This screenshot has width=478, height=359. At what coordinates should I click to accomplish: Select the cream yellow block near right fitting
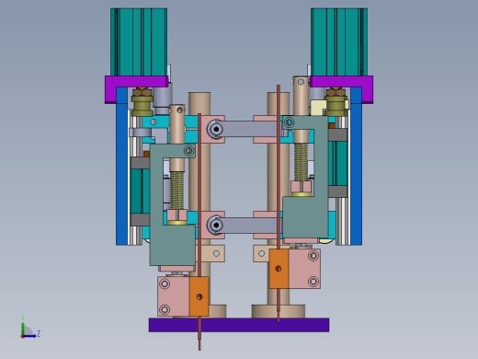click(318, 108)
